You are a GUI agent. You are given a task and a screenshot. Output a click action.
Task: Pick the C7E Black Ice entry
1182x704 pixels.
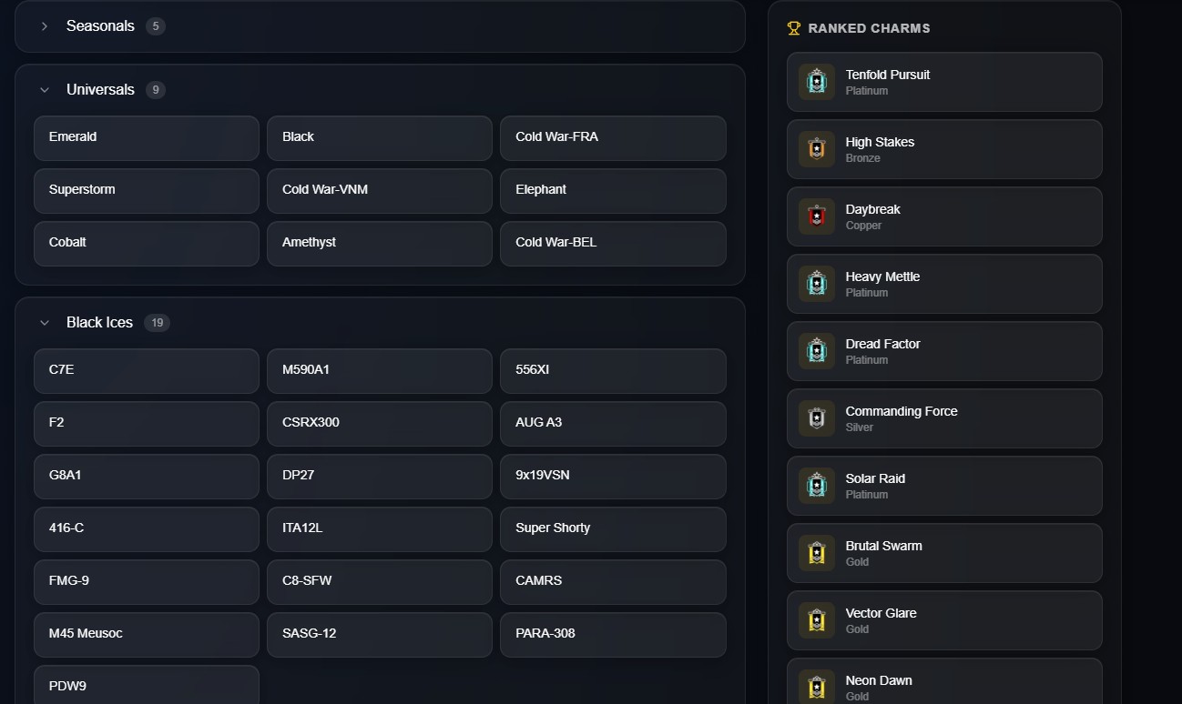147,370
